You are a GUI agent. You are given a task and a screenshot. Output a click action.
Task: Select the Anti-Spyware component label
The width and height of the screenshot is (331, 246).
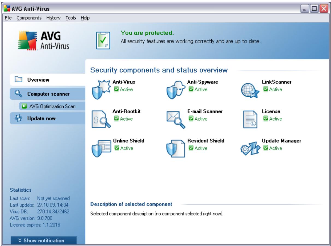click(x=203, y=82)
